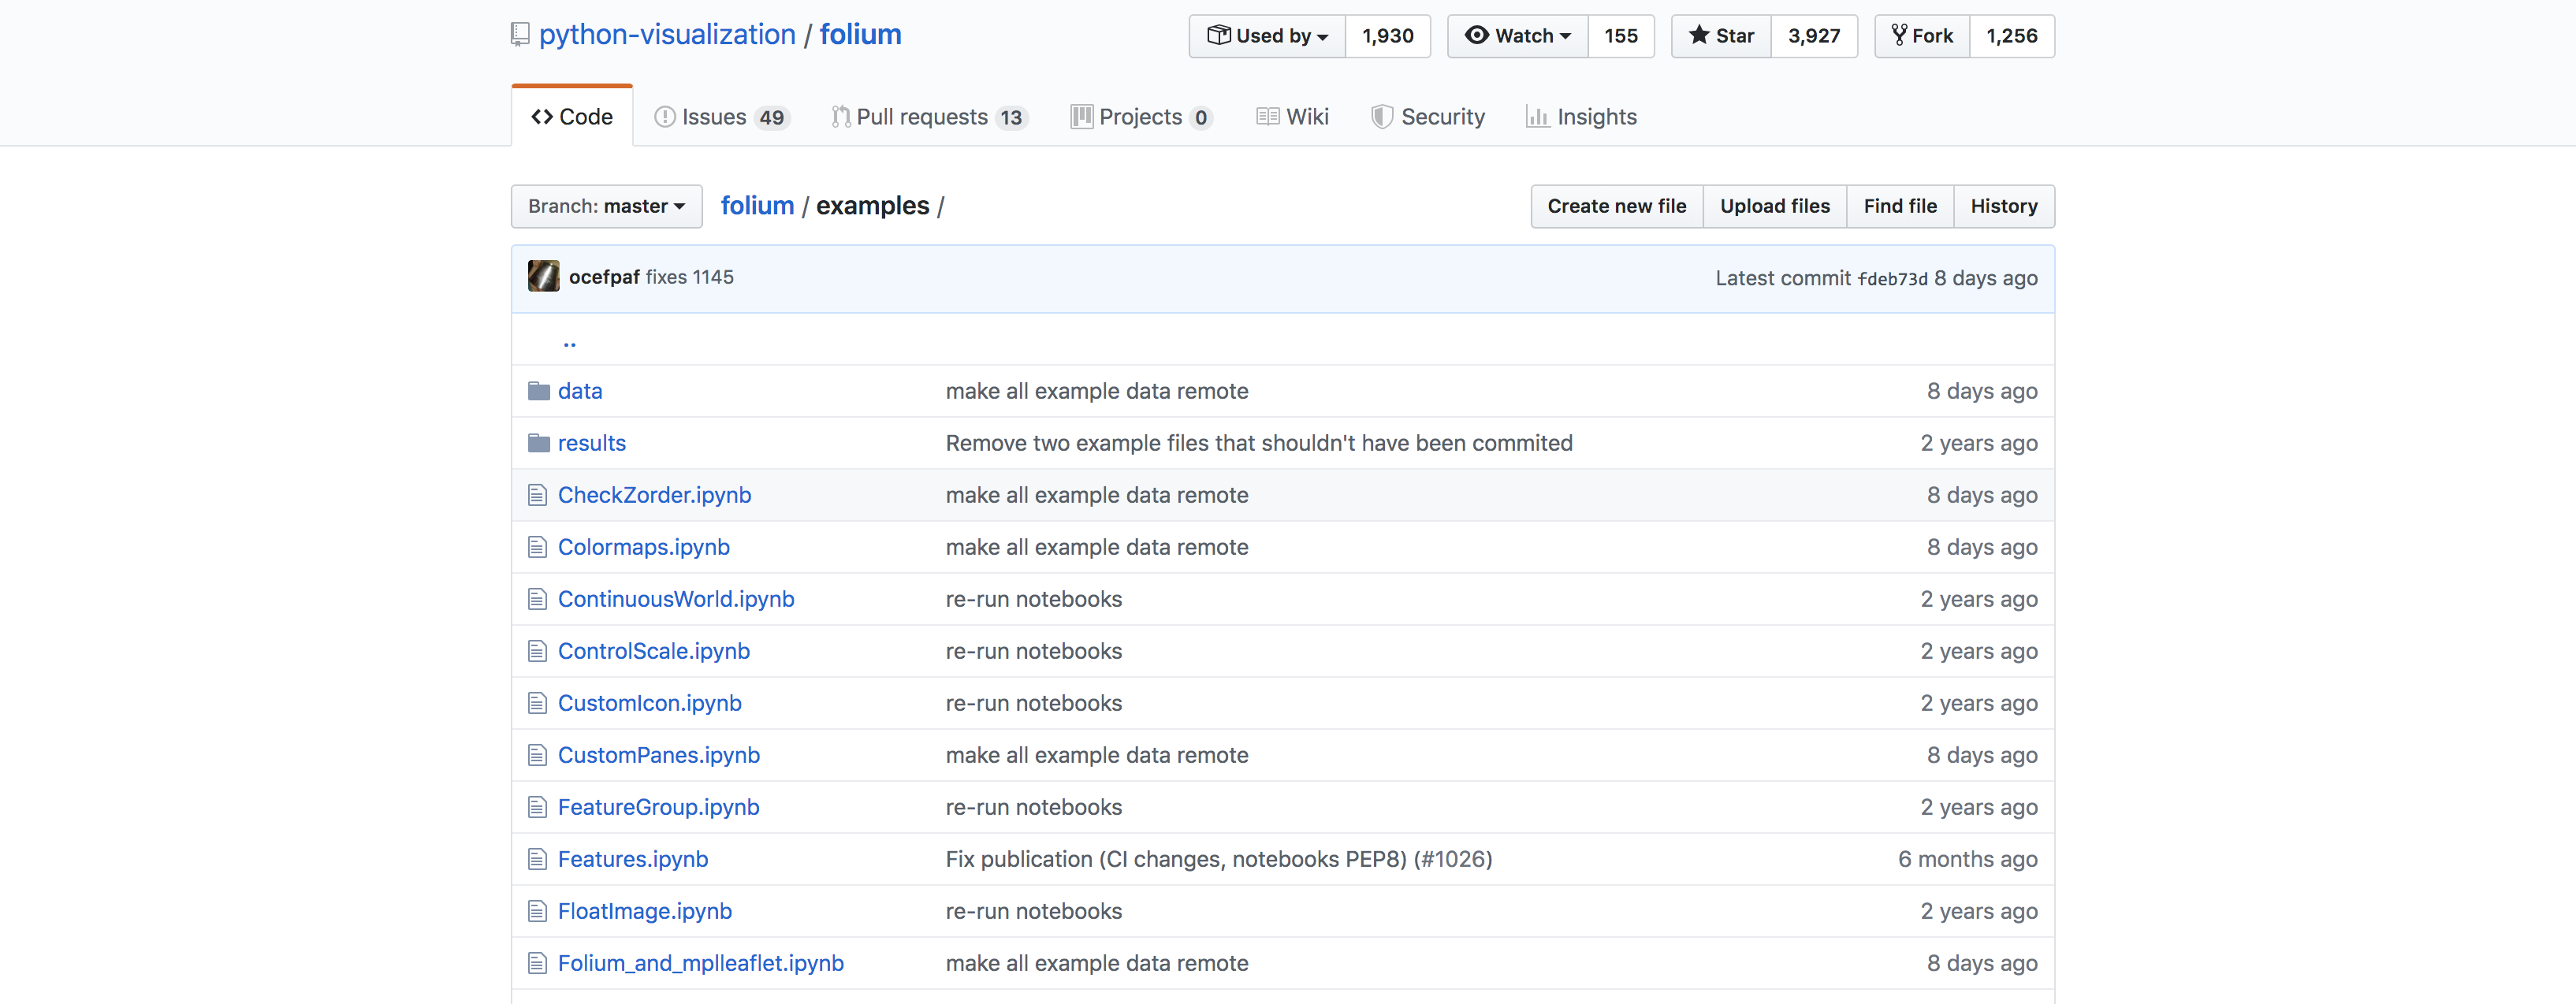Open the python-visualization organization link
The height and width of the screenshot is (1004, 2576).
(x=667, y=35)
